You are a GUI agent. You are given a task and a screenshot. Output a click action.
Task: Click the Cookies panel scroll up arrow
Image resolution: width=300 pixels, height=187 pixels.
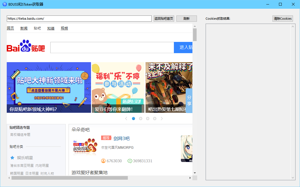coord(293,26)
